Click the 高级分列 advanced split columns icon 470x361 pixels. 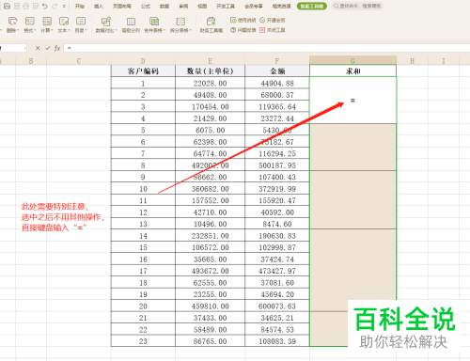[131, 22]
